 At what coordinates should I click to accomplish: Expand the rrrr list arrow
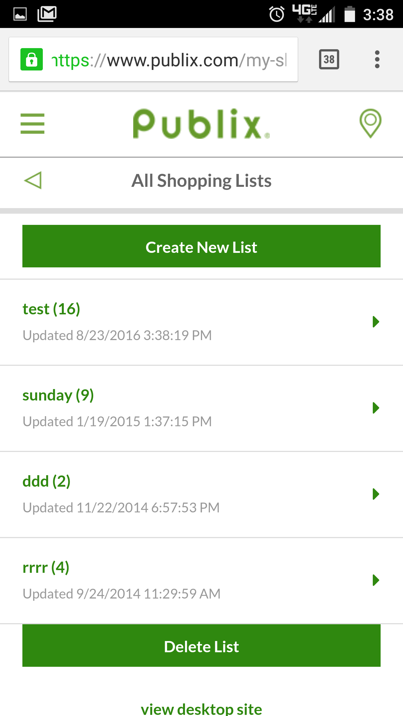click(376, 580)
